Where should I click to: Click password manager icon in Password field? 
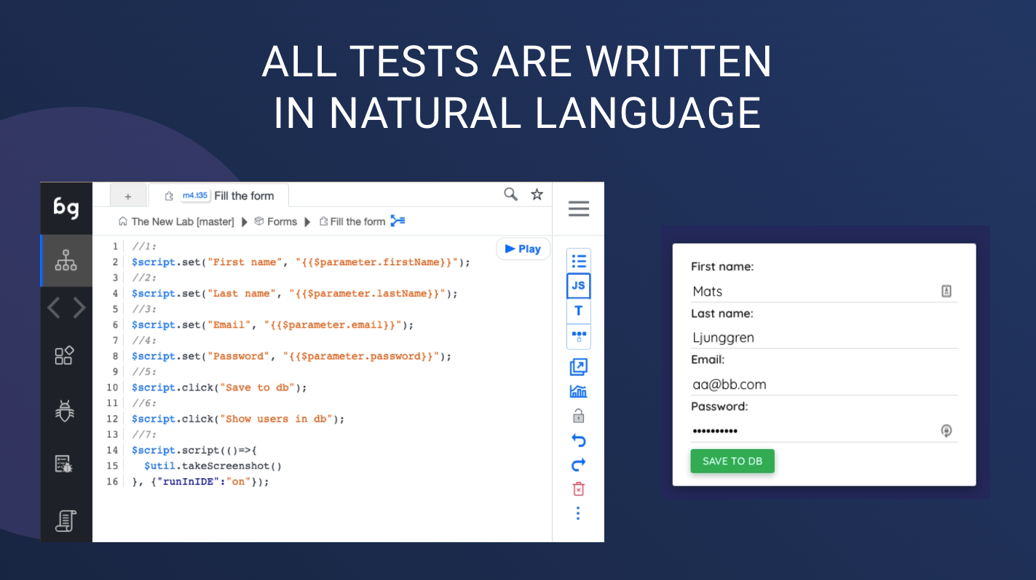946,431
